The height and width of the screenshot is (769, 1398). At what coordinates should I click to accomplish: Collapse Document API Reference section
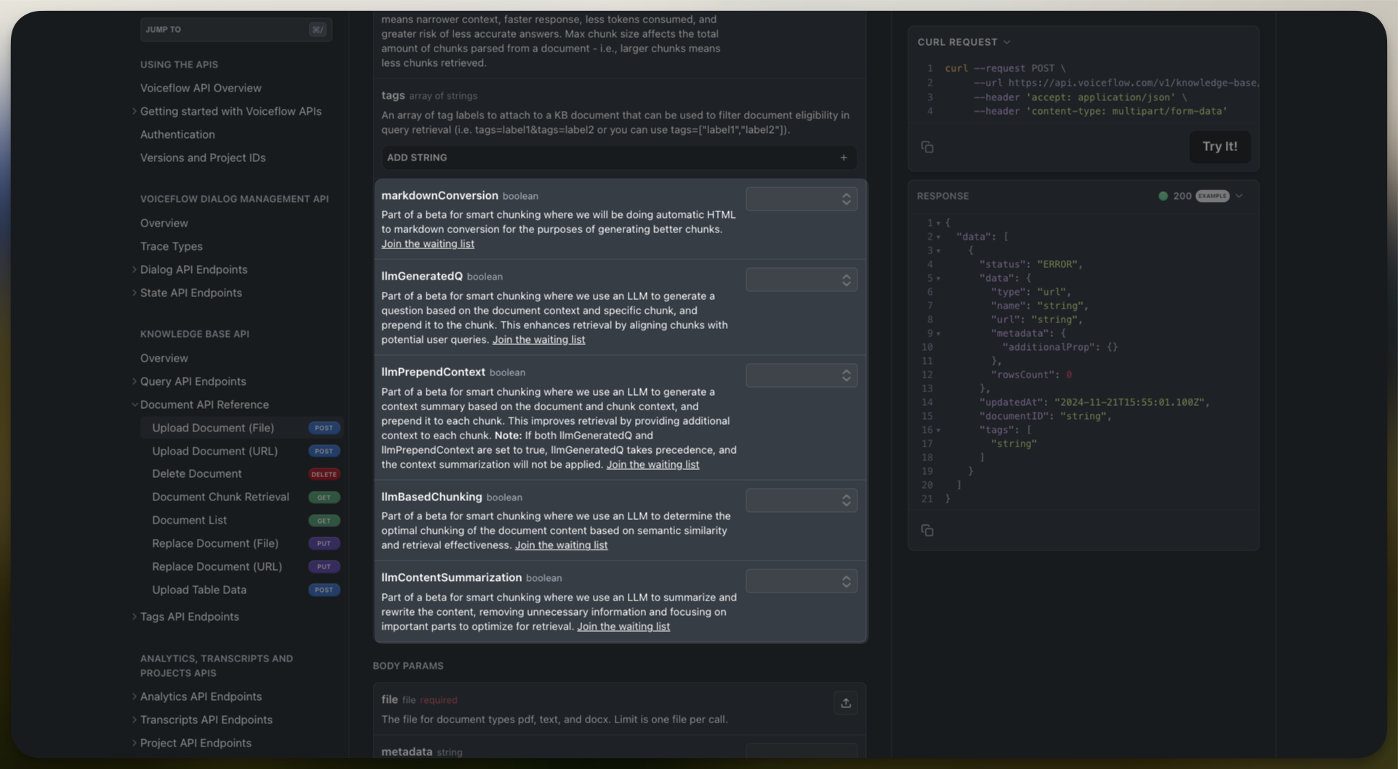pyautogui.click(x=134, y=404)
